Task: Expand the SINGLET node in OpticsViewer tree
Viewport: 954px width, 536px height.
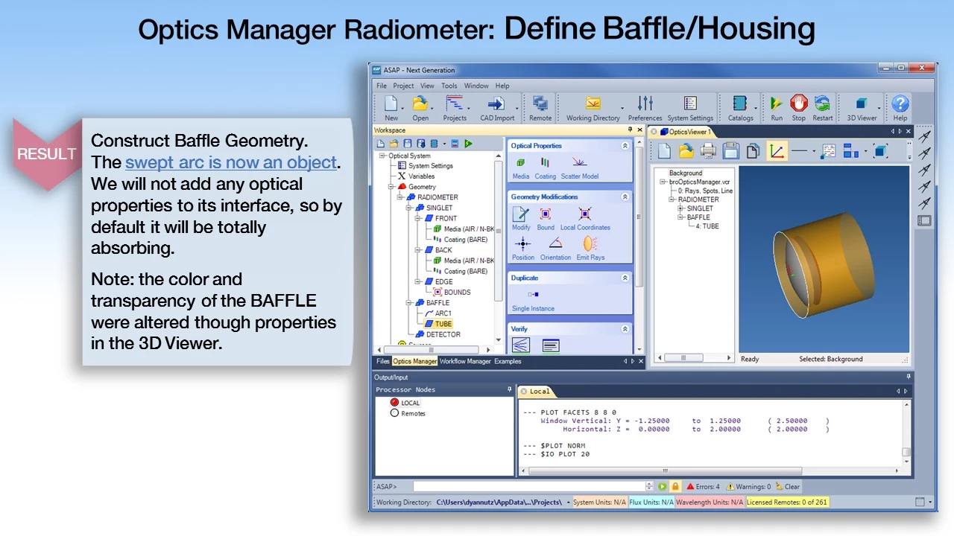Action: point(680,208)
